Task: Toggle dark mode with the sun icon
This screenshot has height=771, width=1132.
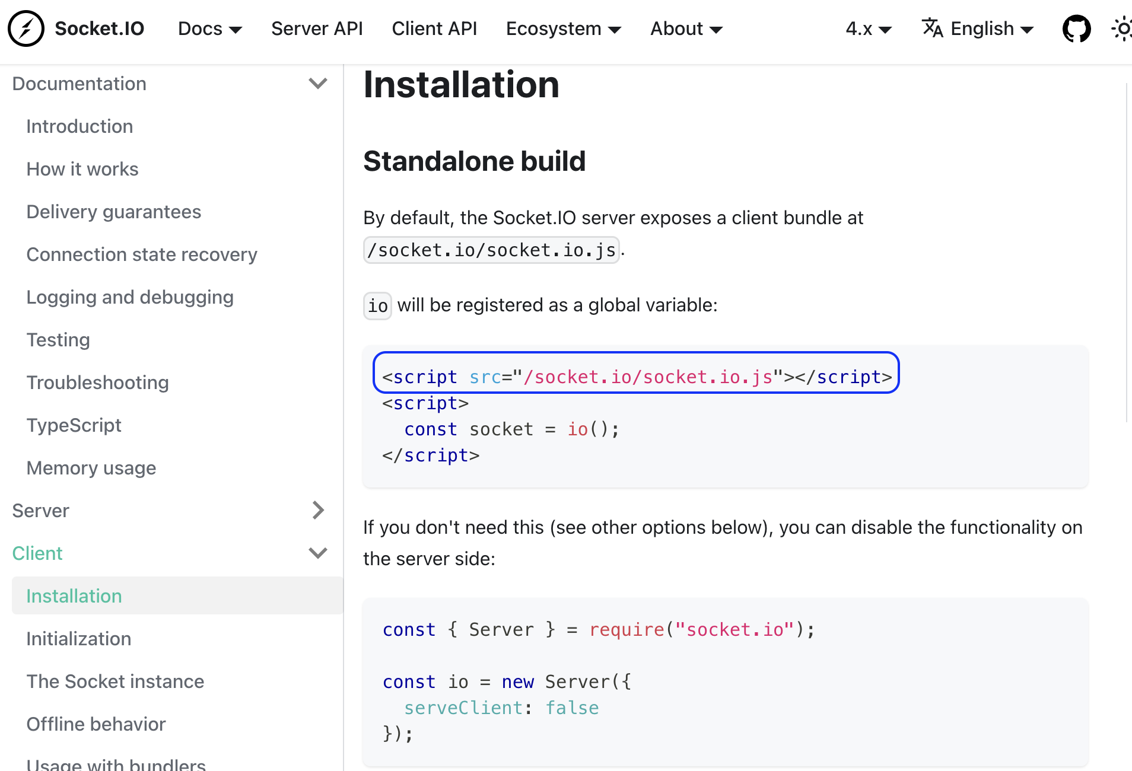Action: pos(1123,28)
